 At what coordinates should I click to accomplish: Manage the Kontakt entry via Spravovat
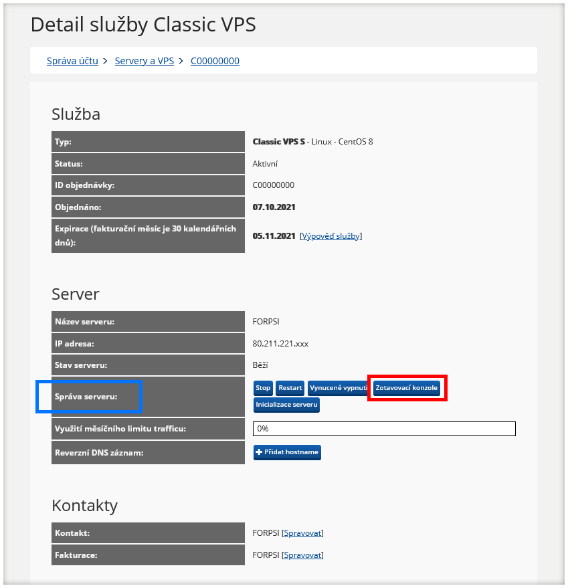[302, 533]
